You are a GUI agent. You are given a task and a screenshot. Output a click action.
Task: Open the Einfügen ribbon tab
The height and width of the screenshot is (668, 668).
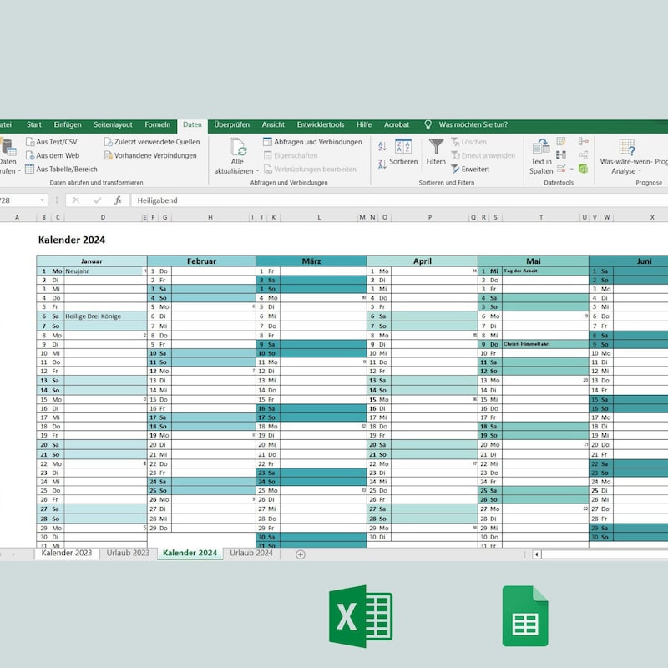point(68,124)
